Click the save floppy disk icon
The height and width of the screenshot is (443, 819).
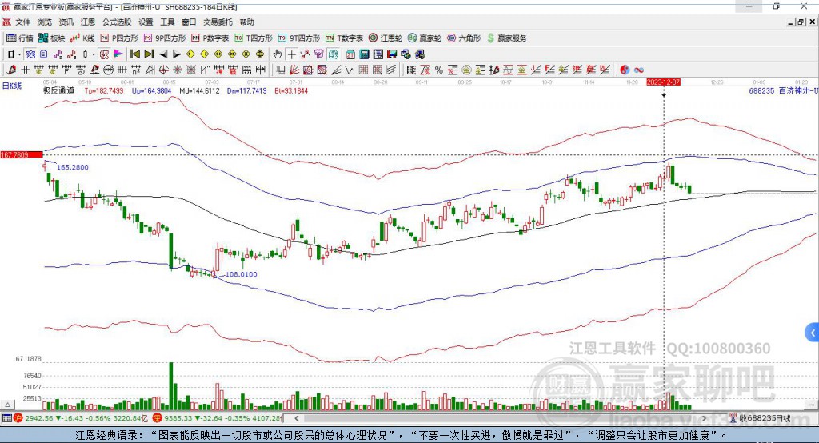(392, 54)
